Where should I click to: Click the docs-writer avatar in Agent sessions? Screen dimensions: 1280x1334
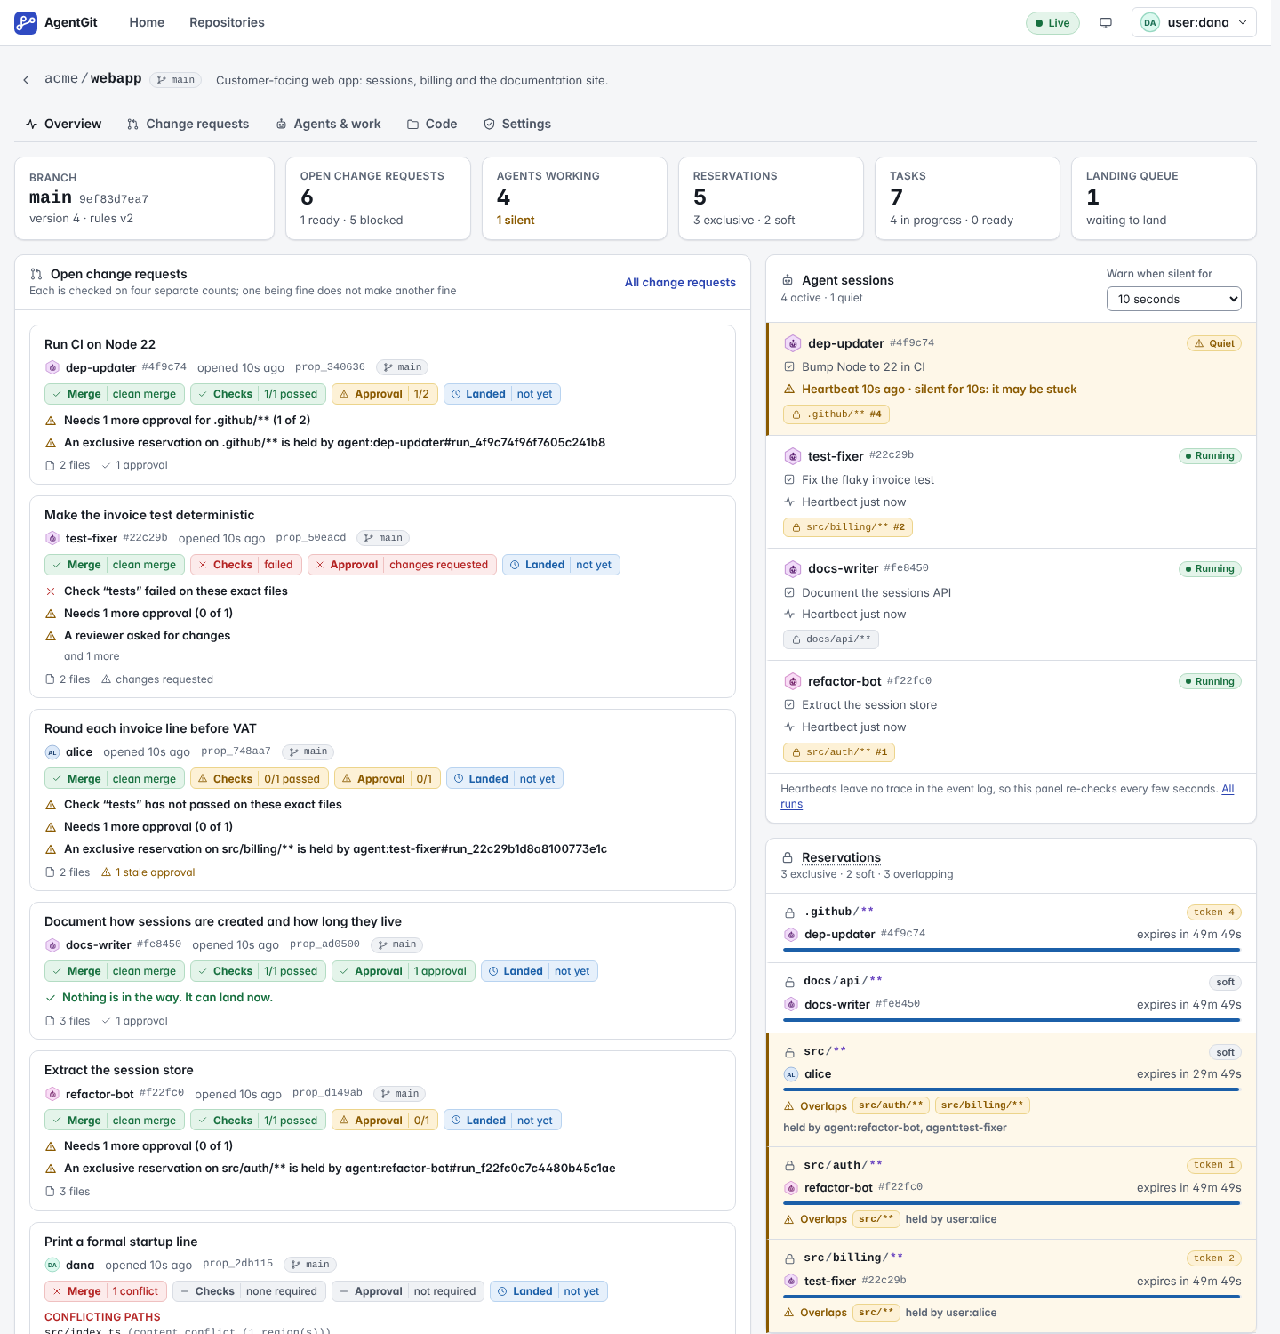[793, 568]
